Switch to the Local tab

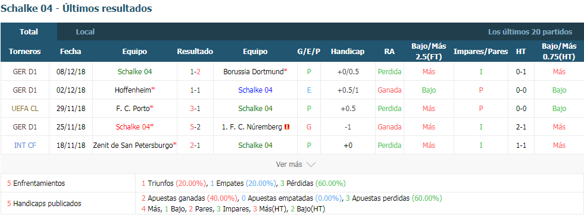(x=85, y=32)
